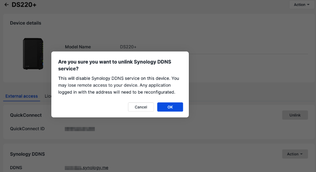Click the unlink dialog's heading text
Screen dimensions: 316x172
[x=117, y=65]
